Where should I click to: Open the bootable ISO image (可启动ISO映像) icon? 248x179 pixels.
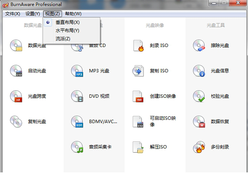click(x=138, y=122)
